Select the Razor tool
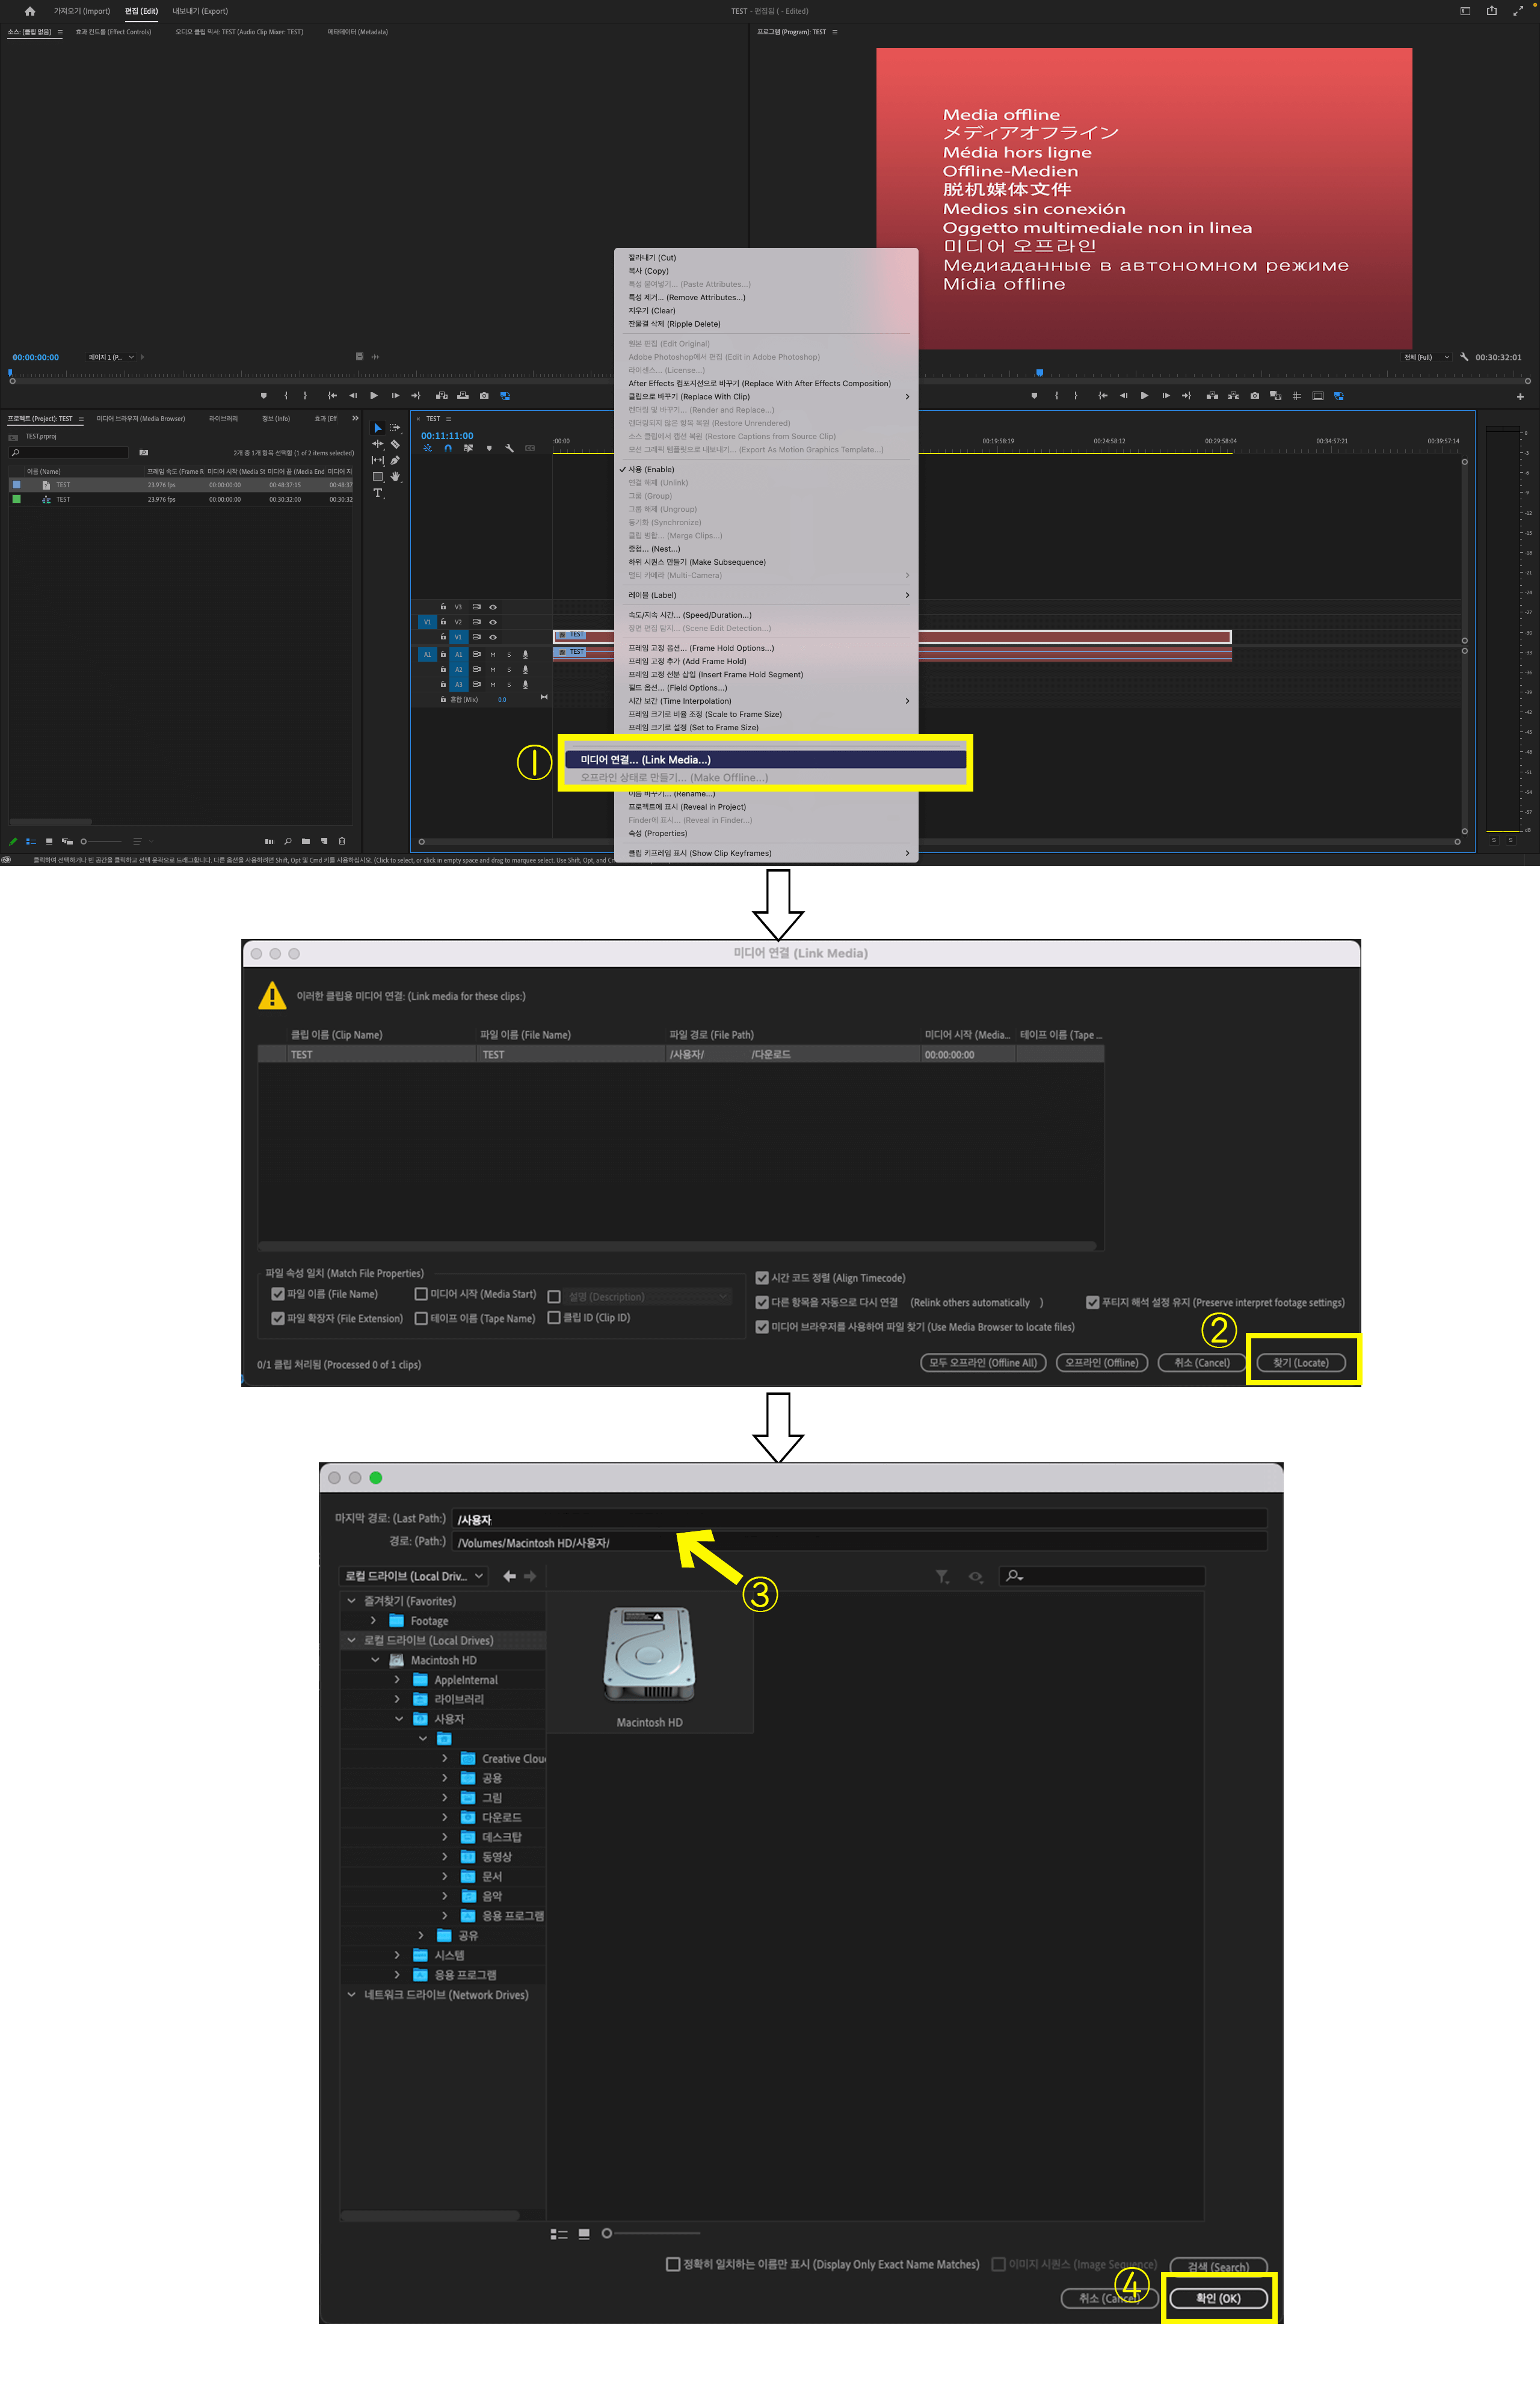Image resolution: width=1540 pixels, height=2406 pixels. 395,444
